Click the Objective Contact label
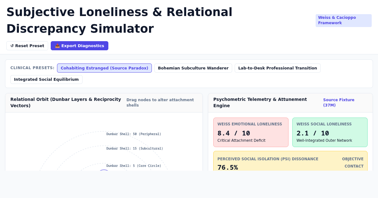 coord(353,162)
